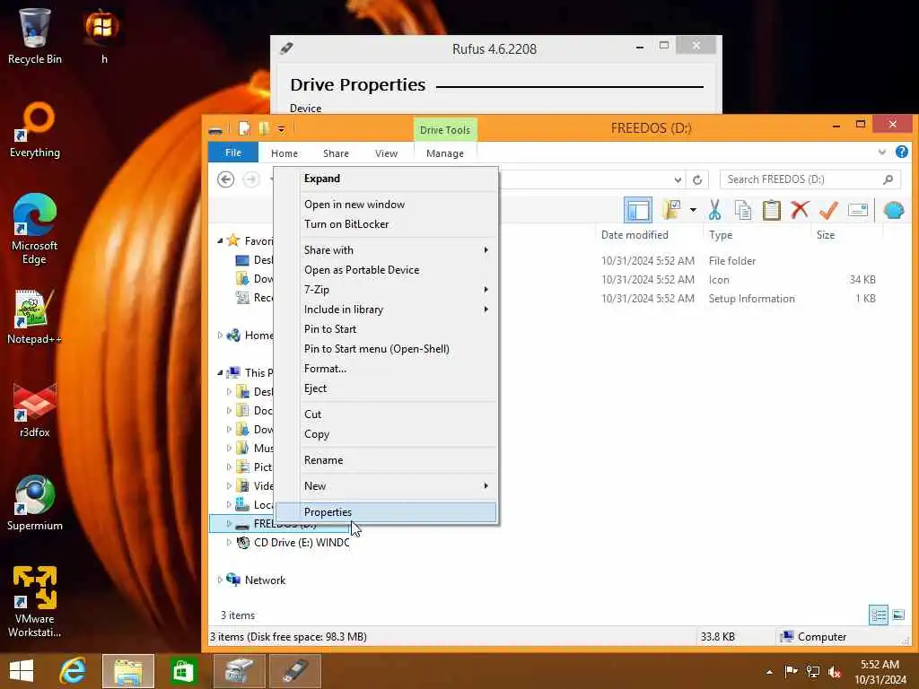
Task: Launch Notepad++ from desktop
Action: (x=35, y=317)
